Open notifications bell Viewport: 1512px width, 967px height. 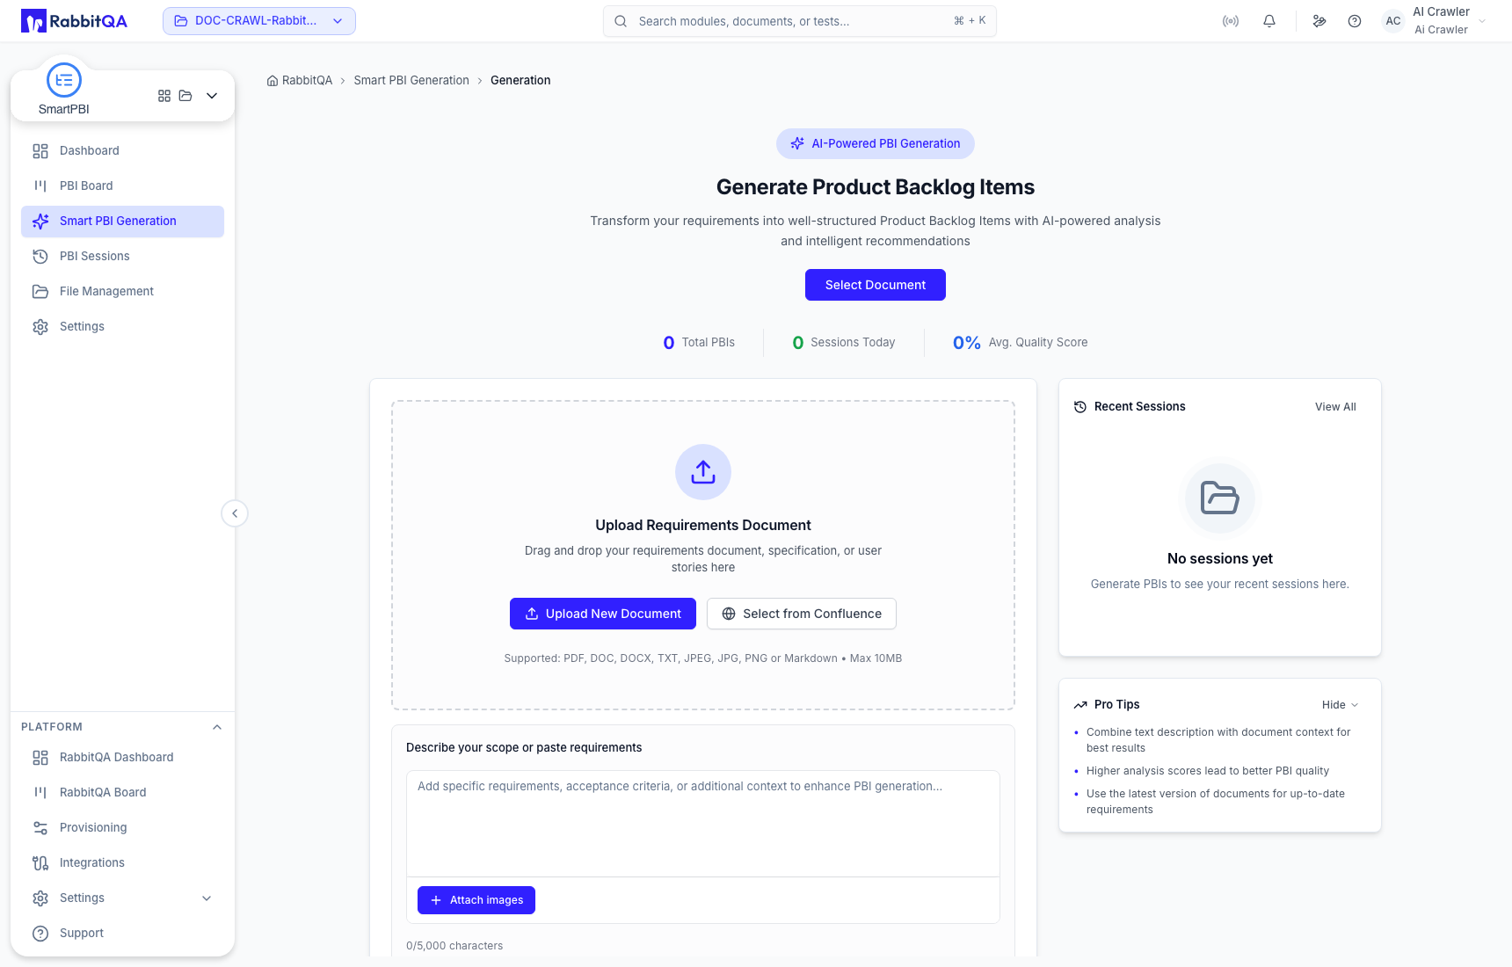pyautogui.click(x=1269, y=21)
